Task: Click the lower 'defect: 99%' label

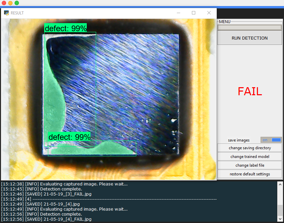Action: tap(69, 137)
